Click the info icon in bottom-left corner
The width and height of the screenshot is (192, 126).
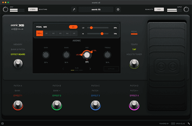coord(3,123)
